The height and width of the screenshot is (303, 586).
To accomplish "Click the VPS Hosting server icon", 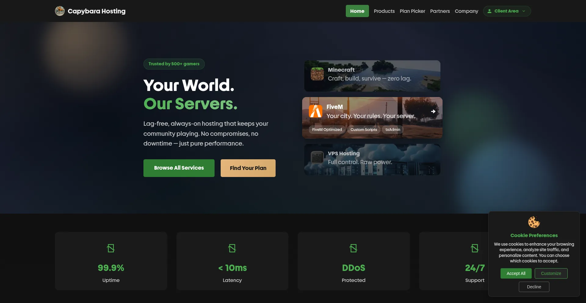I will (x=317, y=157).
